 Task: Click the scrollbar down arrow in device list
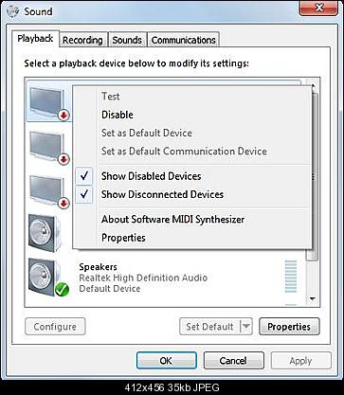313,298
